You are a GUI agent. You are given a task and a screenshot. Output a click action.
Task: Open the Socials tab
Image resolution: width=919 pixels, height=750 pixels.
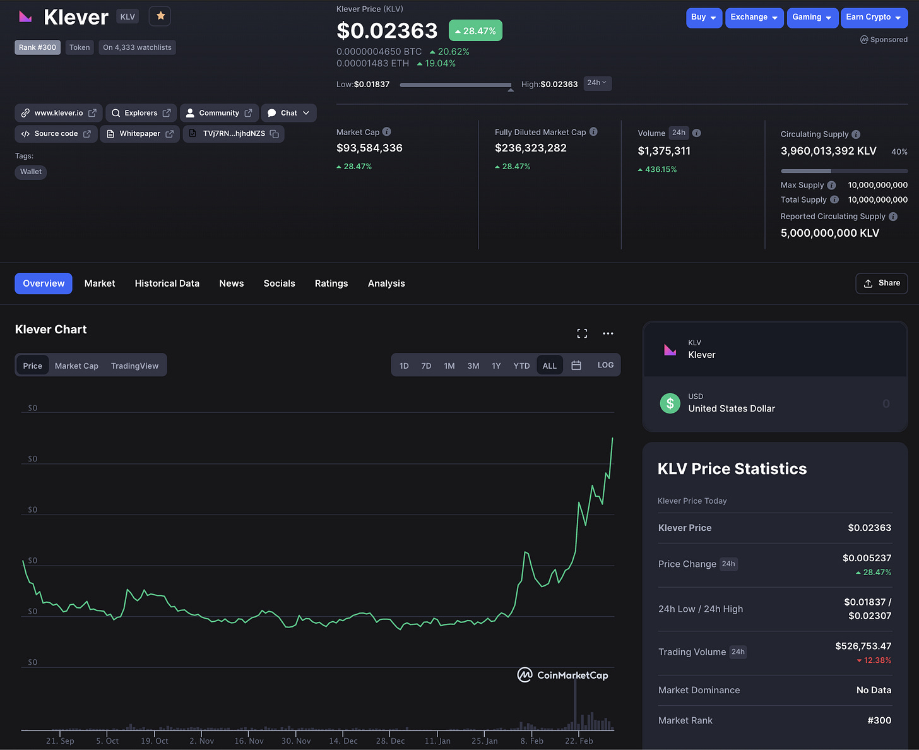(x=280, y=283)
